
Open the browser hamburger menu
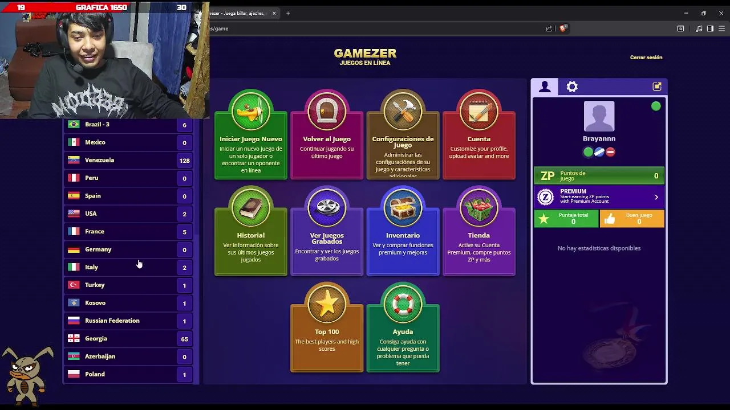coord(721,28)
